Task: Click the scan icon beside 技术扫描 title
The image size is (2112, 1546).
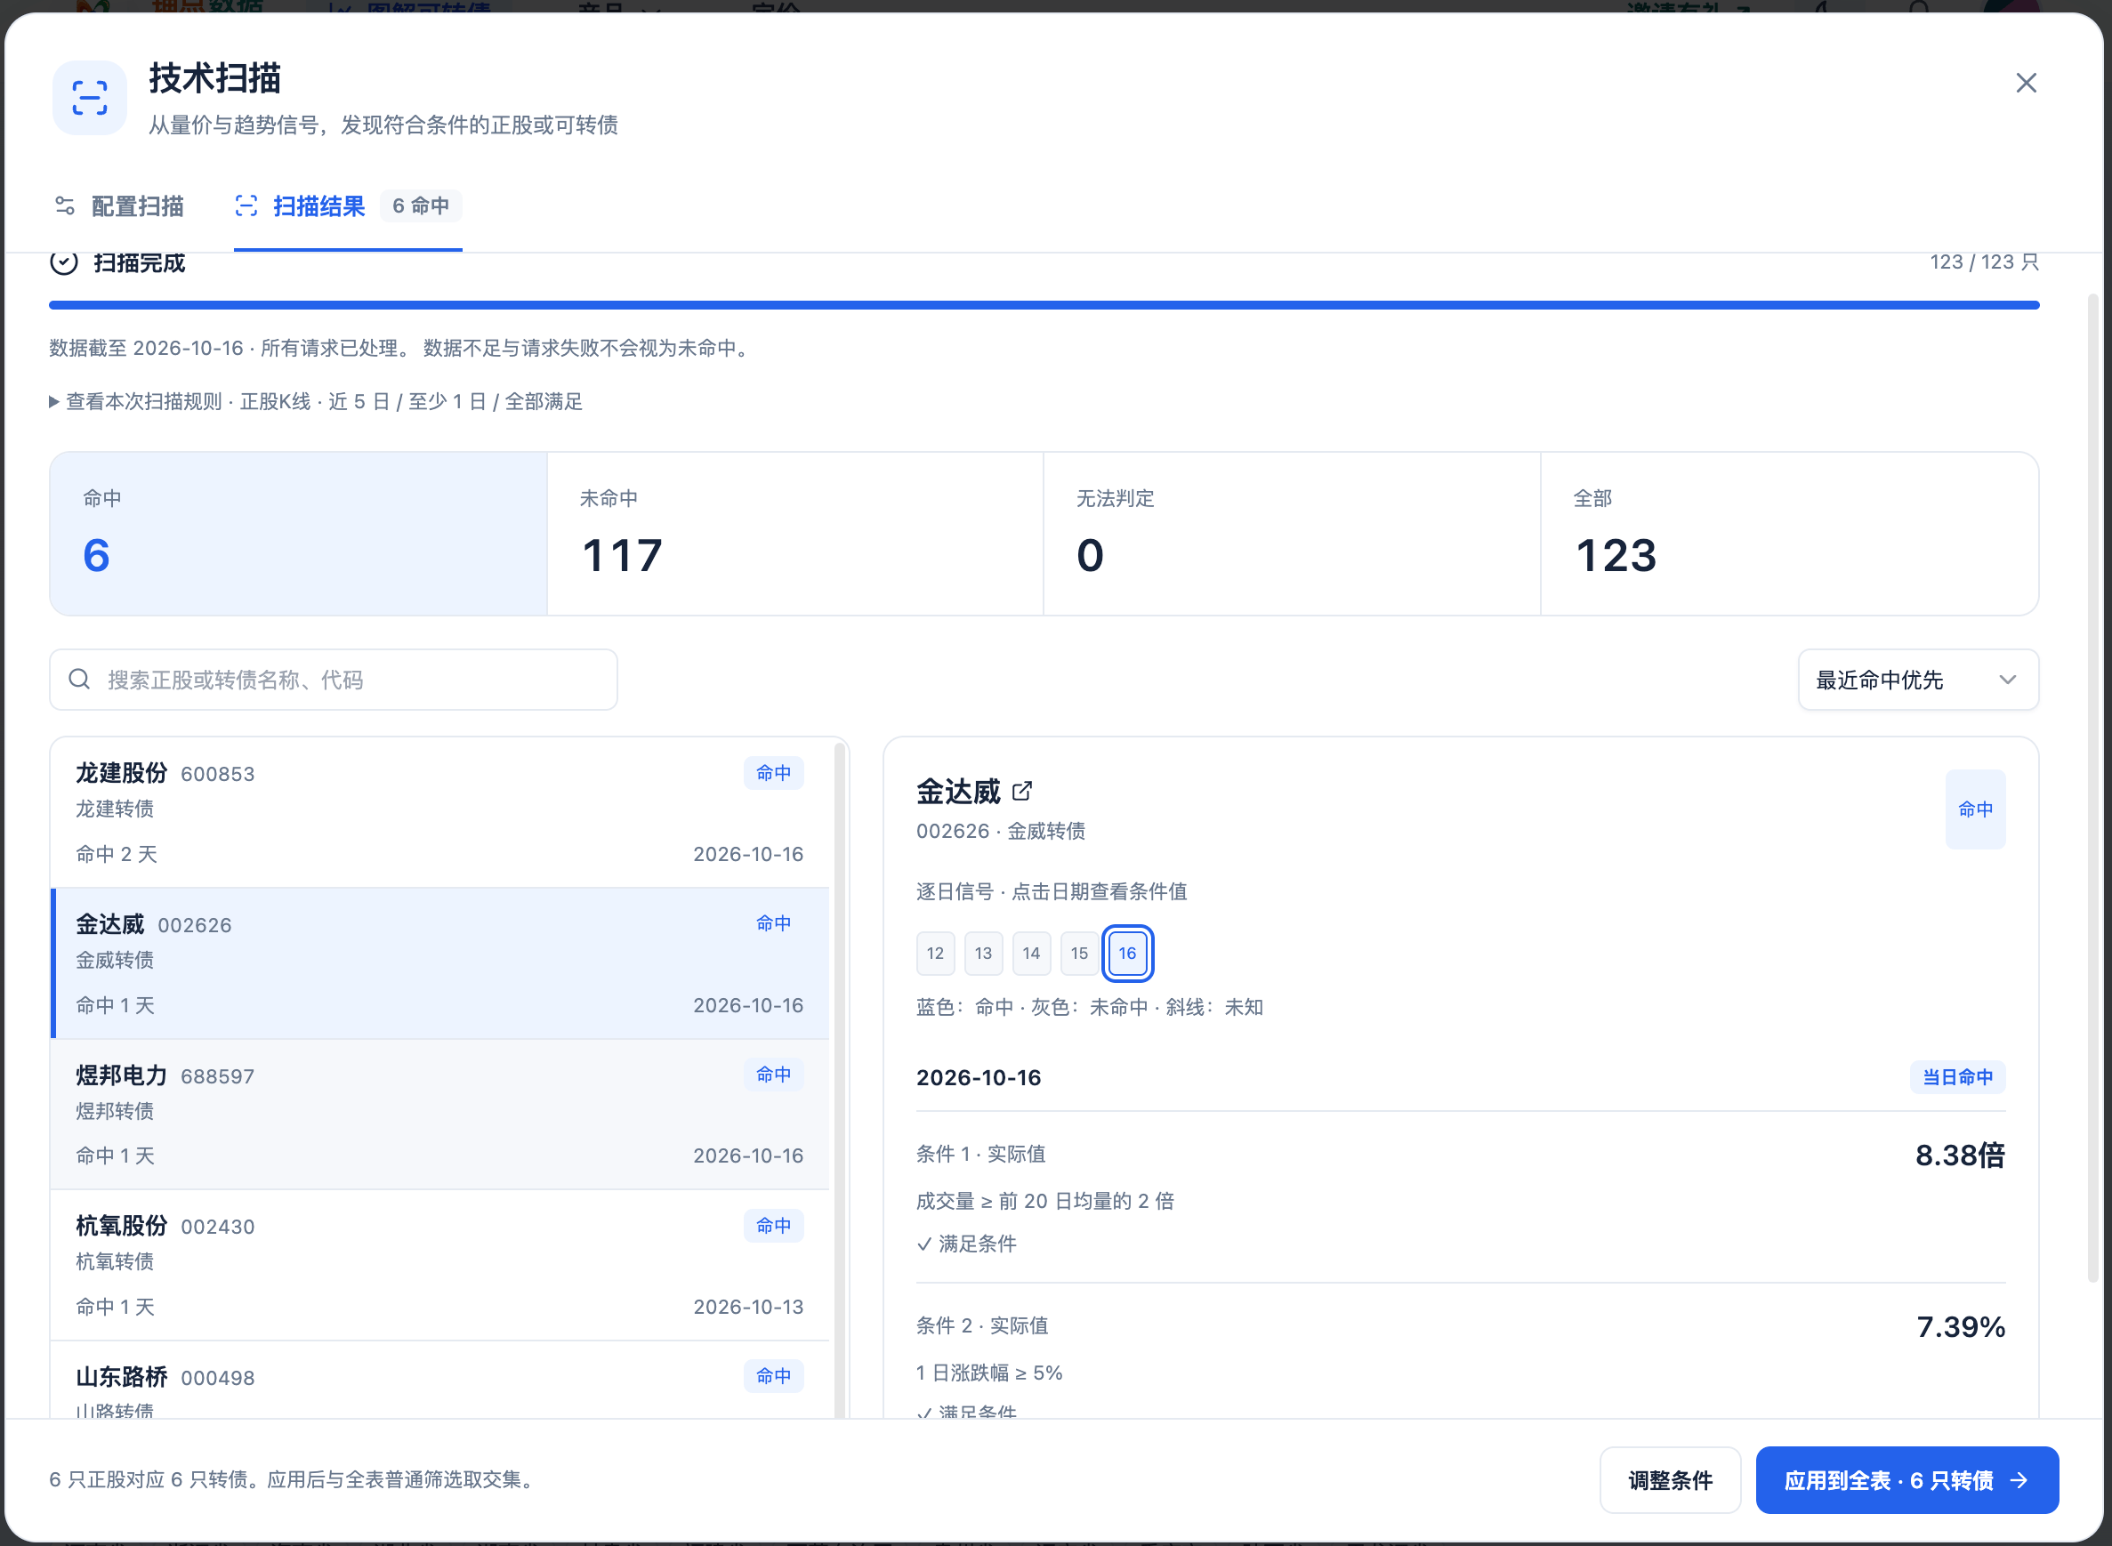Action: tap(90, 97)
